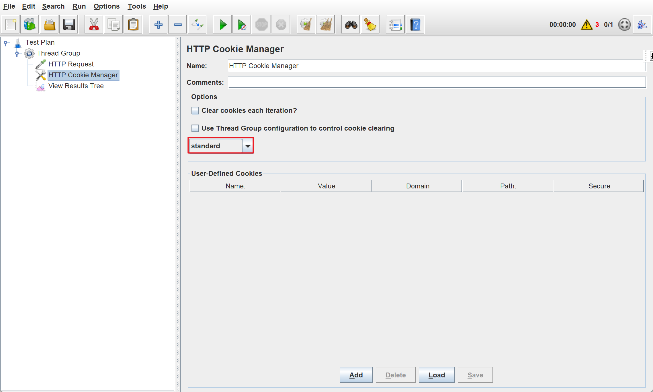
Task: Click the Toggle expand-collapse arrows icon
Action: pos(197,25)
